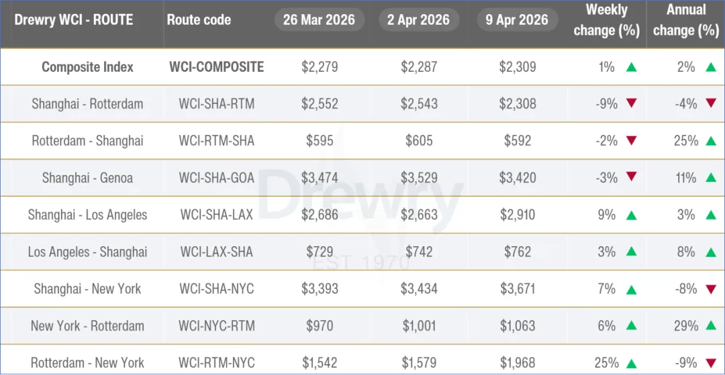Select the 2 Apr 2026 date pill
725x375 pixels.
419,20
